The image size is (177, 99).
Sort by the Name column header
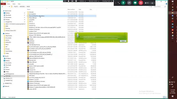(x=28, y=9)
